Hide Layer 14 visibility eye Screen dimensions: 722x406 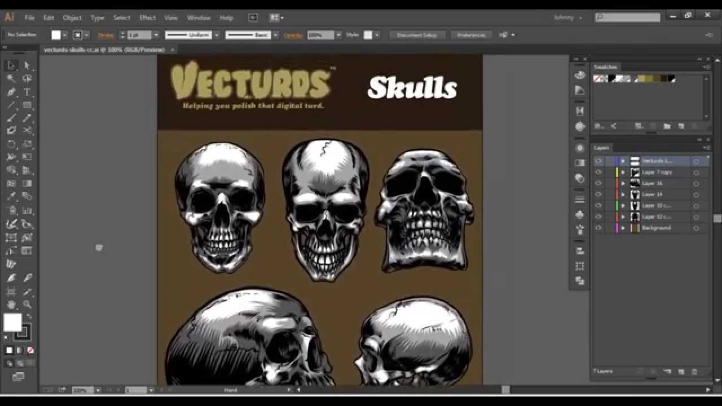tap(598, 195)
